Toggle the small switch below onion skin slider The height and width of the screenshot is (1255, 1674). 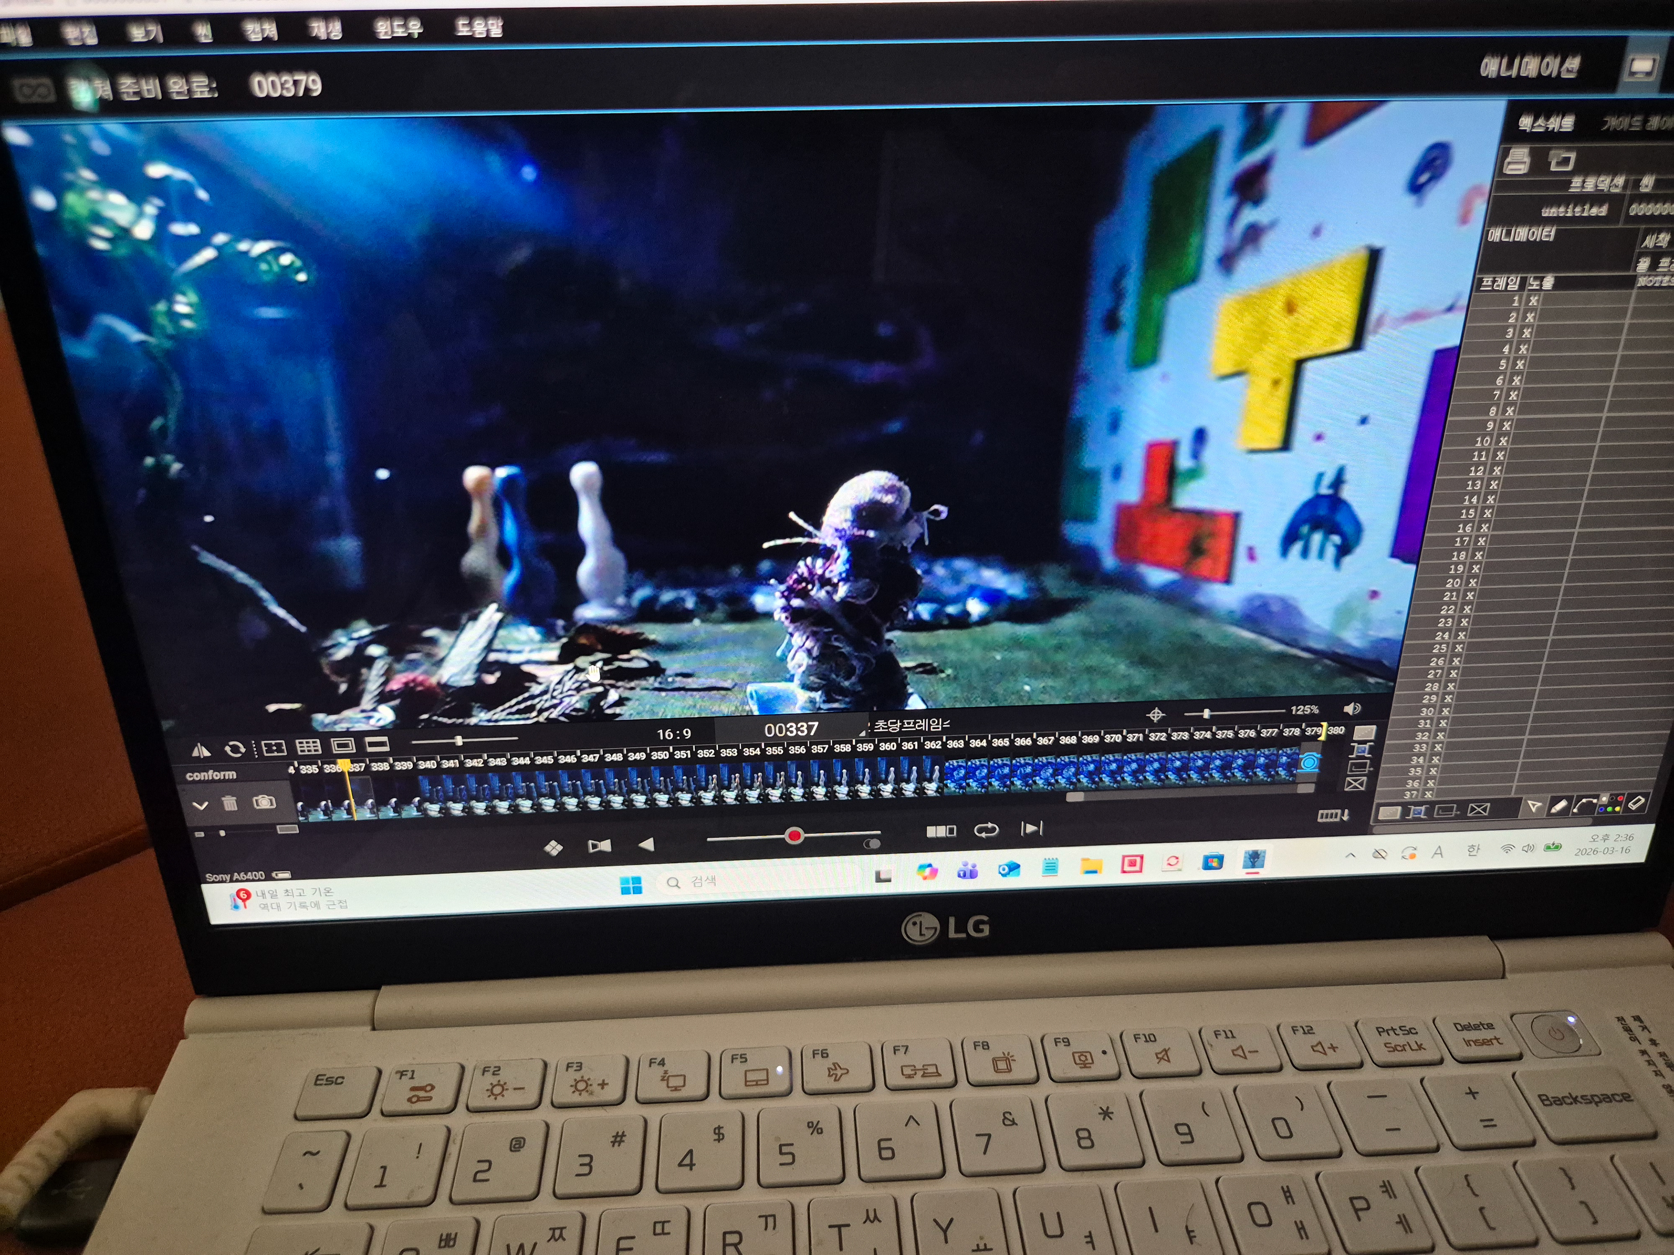[872, 844]
